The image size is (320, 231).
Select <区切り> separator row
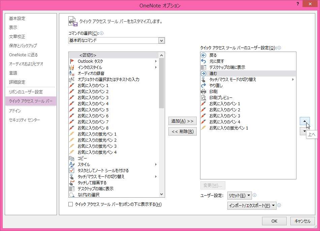pos(114,55)
